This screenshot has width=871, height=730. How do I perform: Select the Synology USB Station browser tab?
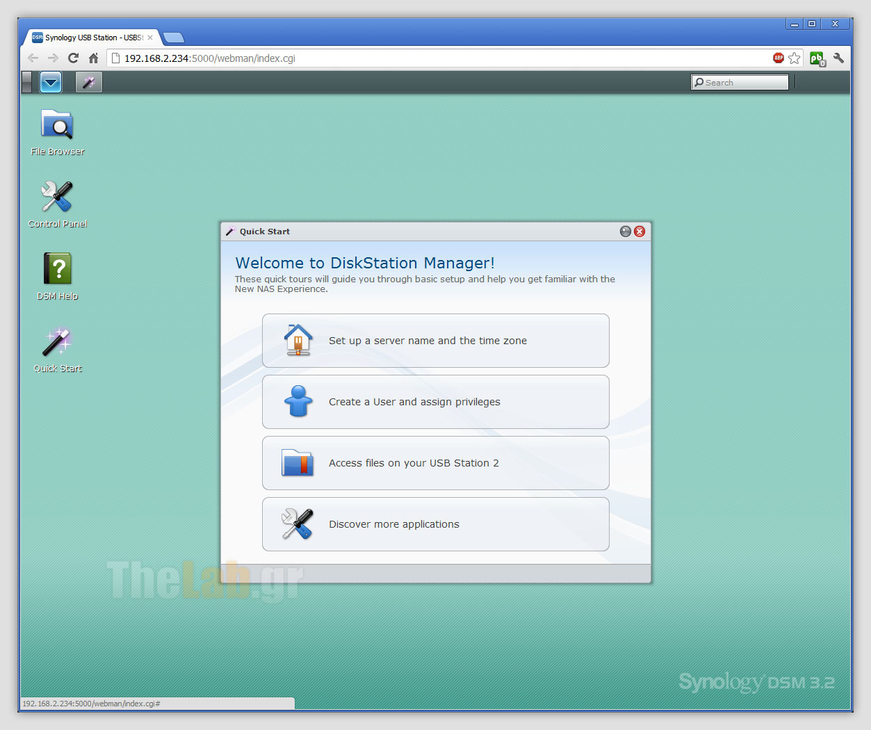point(92,38)
